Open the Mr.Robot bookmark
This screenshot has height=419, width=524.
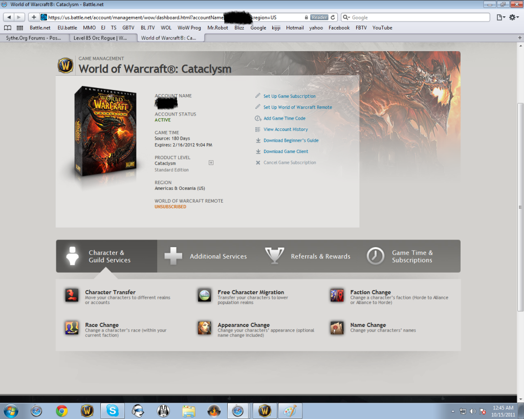(x=217, y=28)
